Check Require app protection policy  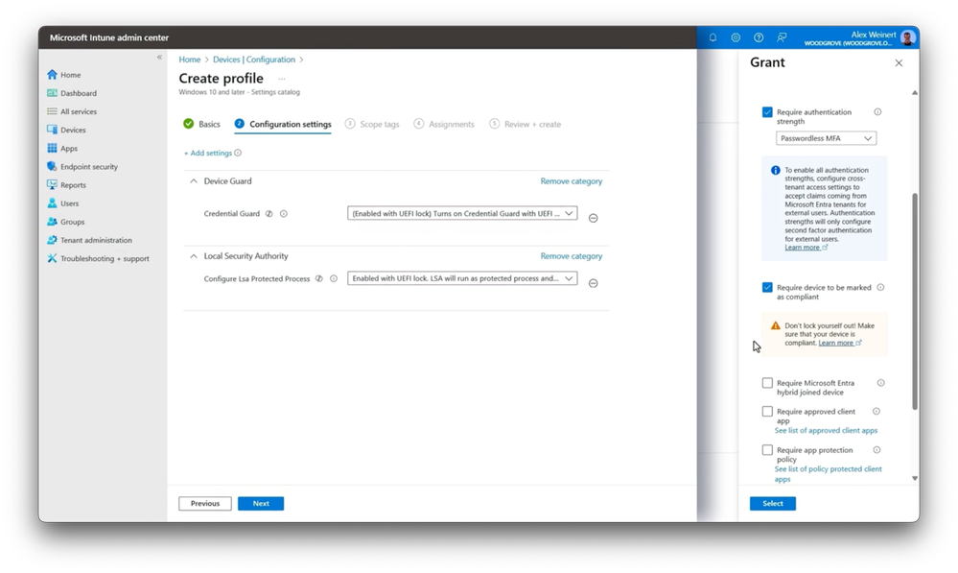coord(767,450)
